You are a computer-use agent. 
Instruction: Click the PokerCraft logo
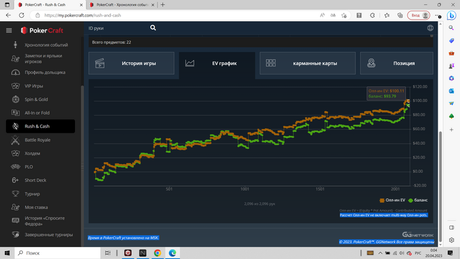point(42,30)
